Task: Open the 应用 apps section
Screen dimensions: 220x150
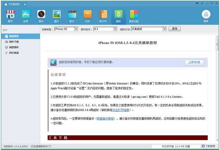Action: [x=26, y=15]
